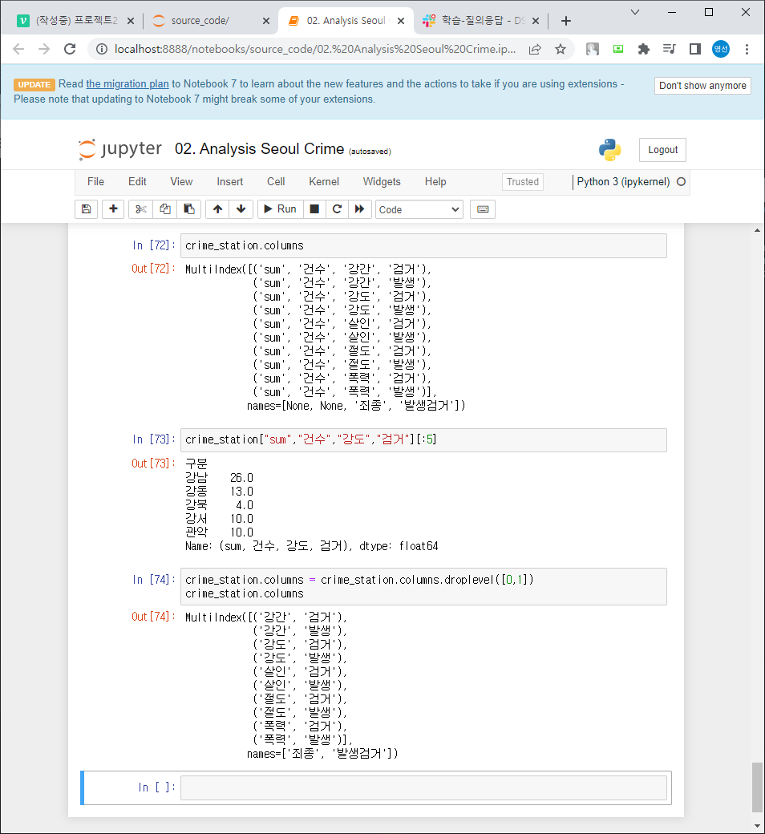Click the Trusted notebook button

coord(522,182)
